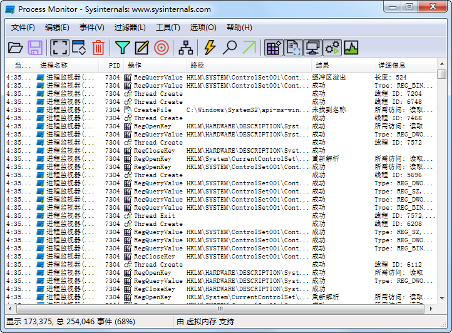Image resolution: width=452 pixels, height=333 pixels.
Task: Click the lightning bolt event icon
Action: (x=210, y=48)
